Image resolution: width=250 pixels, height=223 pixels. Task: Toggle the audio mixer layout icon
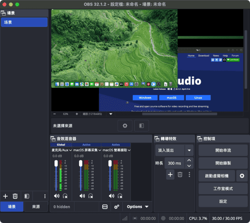pyautogui.click(x=105, y=207)
